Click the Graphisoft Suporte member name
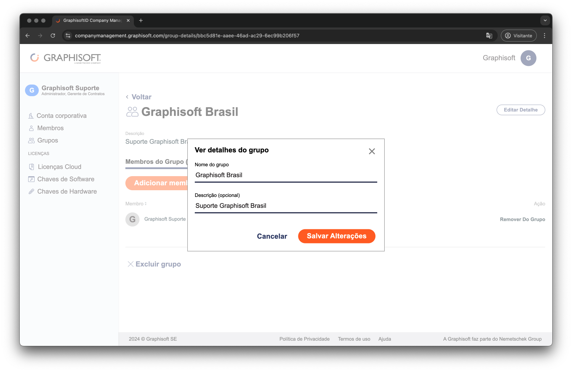572x372 pixels. [x=165, y=219]
